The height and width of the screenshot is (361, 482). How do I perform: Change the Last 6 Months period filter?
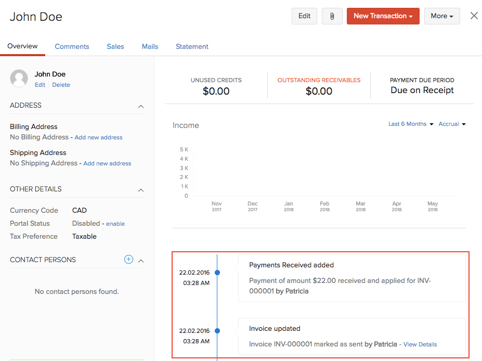[411, 124]
